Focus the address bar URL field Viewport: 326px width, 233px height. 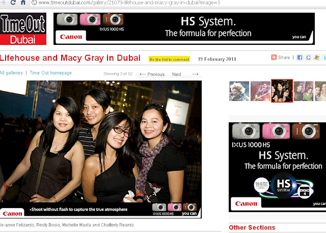pyautogui.click(x=179, y=3)
